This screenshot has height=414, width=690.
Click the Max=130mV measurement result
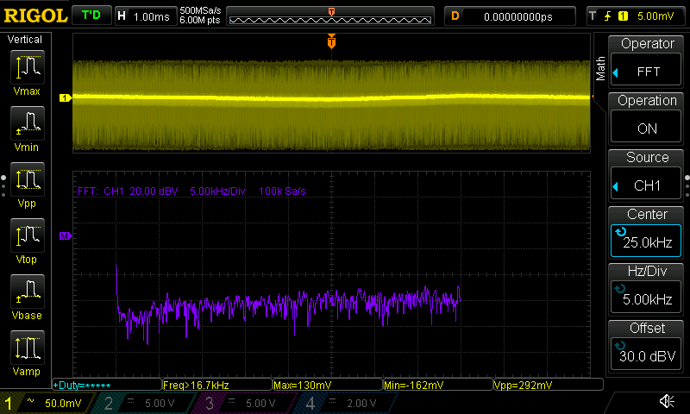pos(328,385)
